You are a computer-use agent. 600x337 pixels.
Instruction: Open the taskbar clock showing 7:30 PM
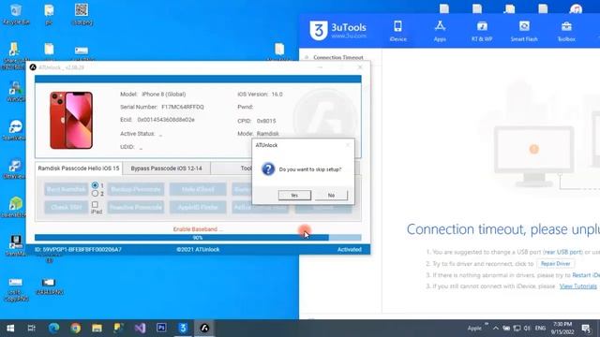click(562, 329)
